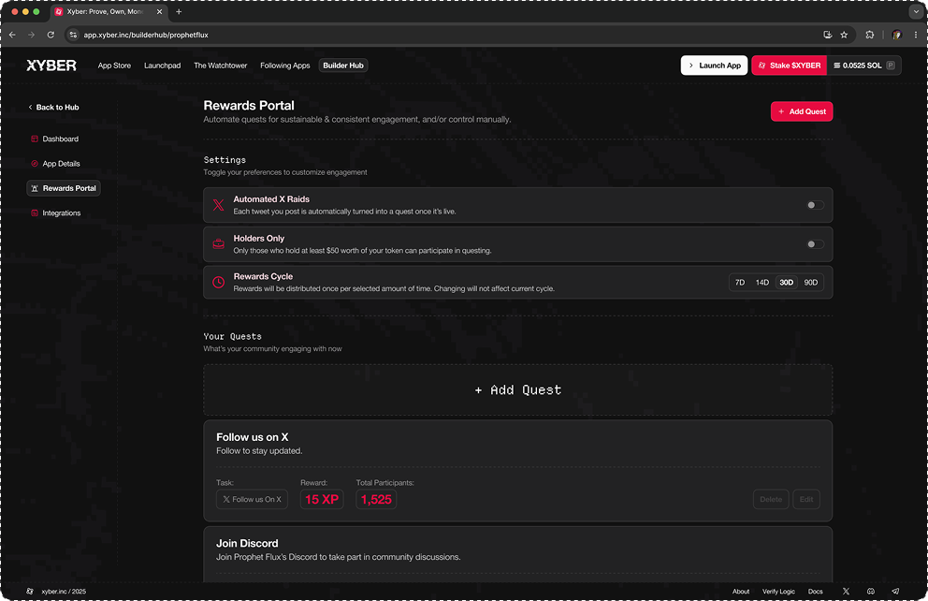
Task: Bookmark this page with the star icon
Action: coord(844,35)
